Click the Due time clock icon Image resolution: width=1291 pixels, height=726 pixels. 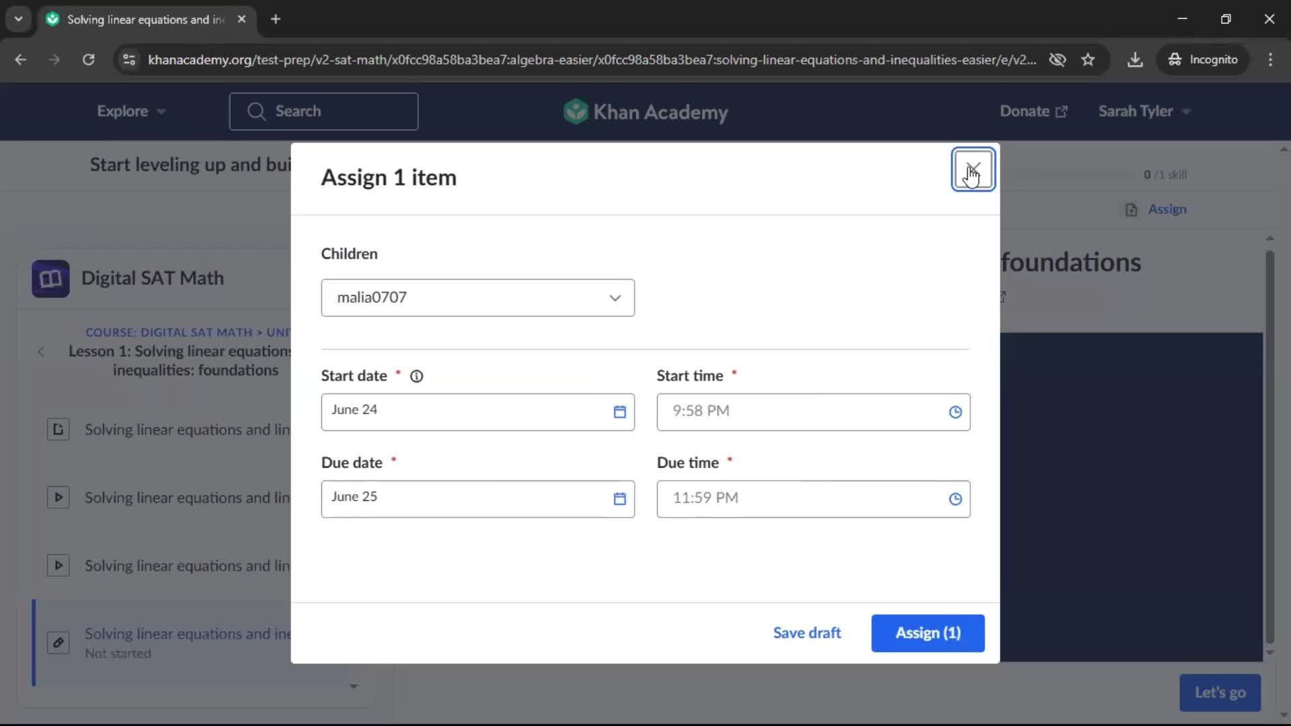pos(955,499)
